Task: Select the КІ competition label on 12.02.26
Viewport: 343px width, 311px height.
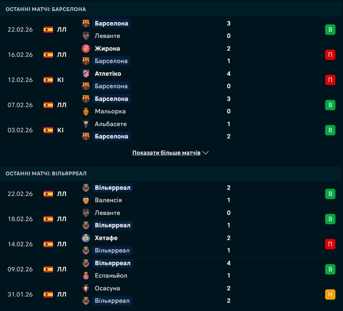Action: tap(60, 80)
